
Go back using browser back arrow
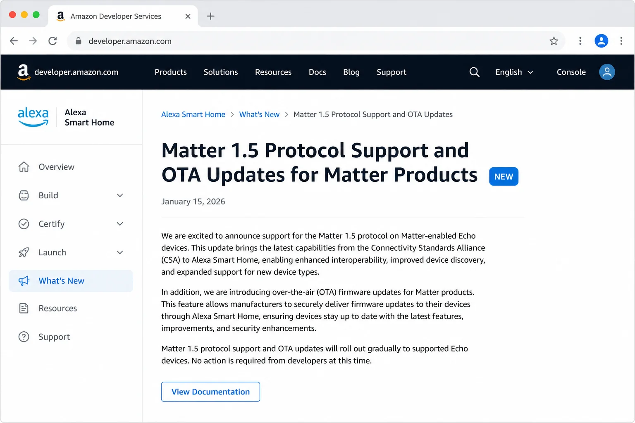click(14, 41)
